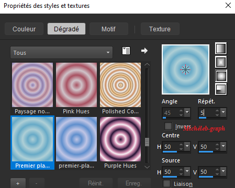
Task: Click the right arrow icon beside the category list
Action: pos(144,51)
